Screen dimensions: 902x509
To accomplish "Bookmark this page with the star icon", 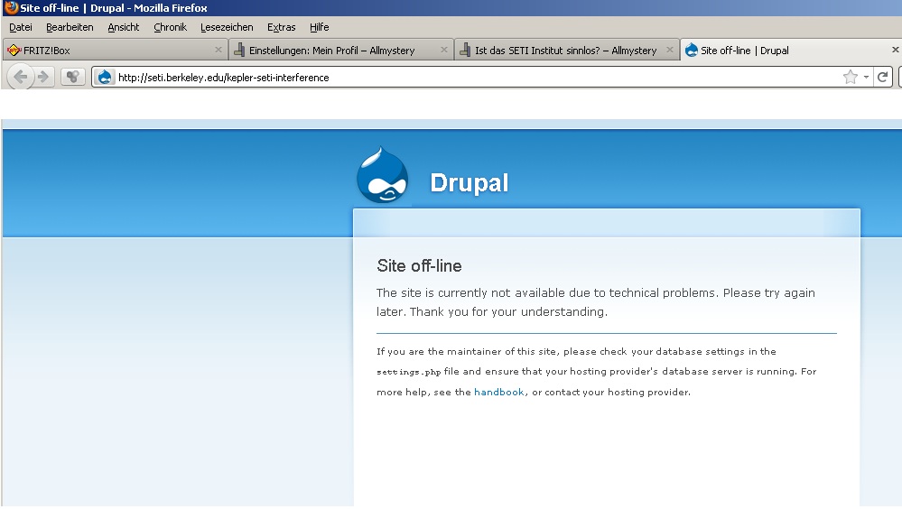I will pos(851,77).
